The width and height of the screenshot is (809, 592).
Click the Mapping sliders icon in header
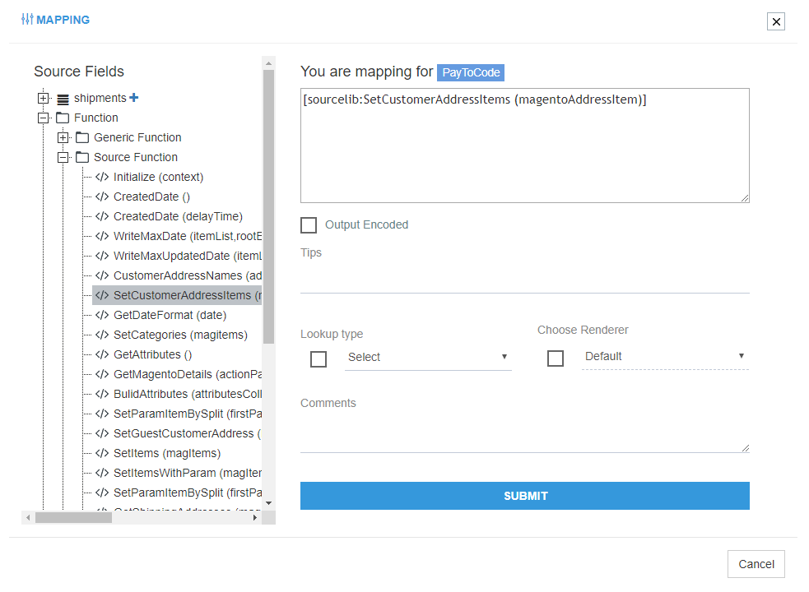[27, 19]
